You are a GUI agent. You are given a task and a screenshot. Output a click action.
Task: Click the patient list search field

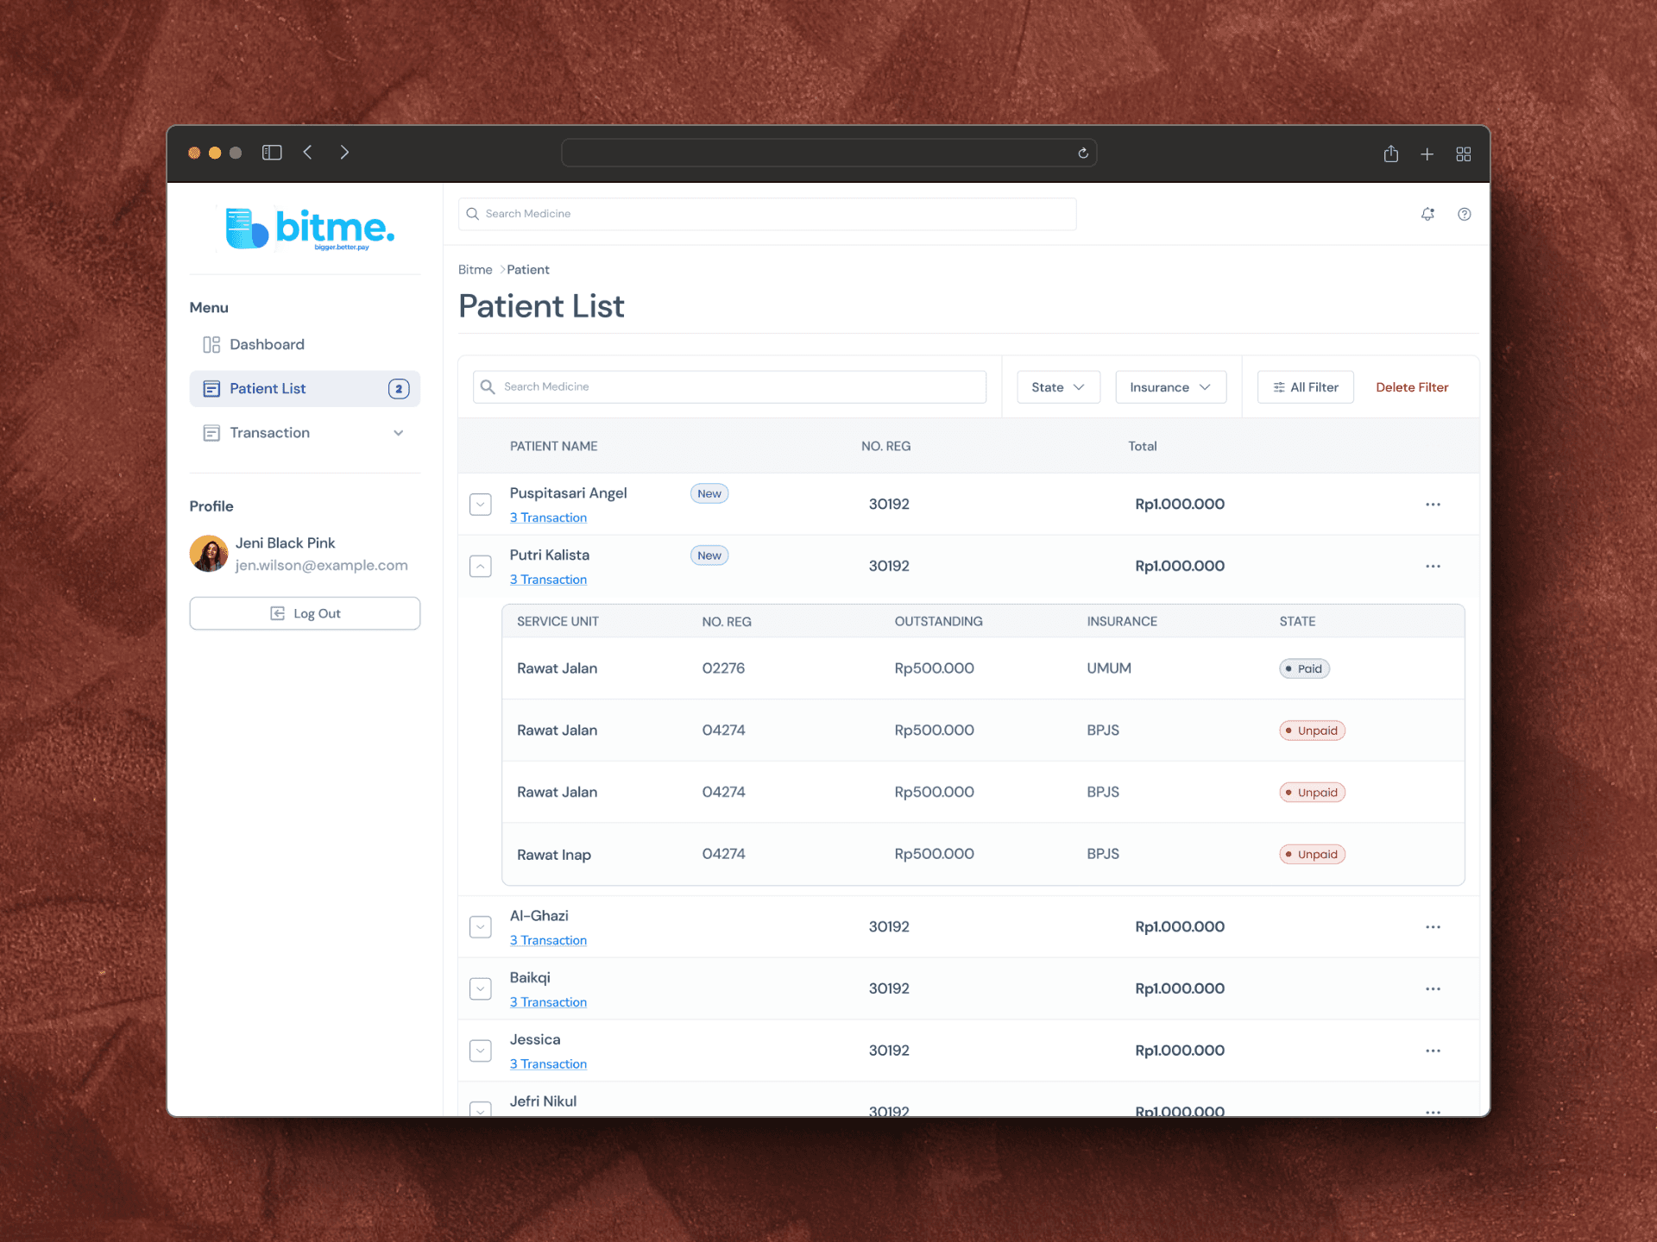(x=729, y=387)
